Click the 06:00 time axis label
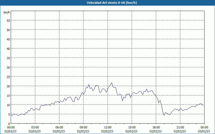This screenshot has width=215, height=134. (x=59, y=127)
